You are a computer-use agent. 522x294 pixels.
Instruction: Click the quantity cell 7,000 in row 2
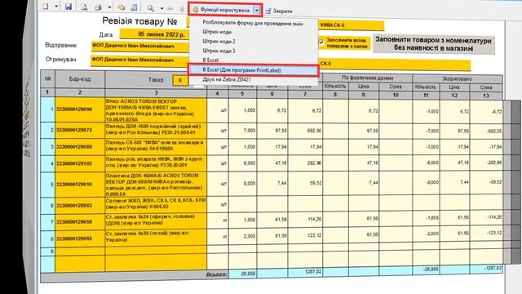pyautogui.click(x=243, y=131)
